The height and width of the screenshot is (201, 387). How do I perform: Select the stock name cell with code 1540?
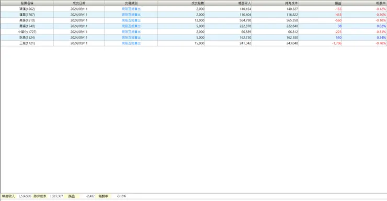27,26
